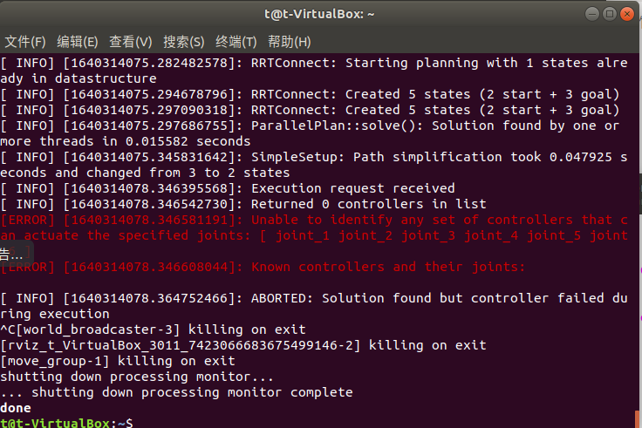The width and height of the screenshot is (642, 428).
Task: Click the green t@t-VirtualBox:~$ prompt
Action: click(x=66, y=423)
